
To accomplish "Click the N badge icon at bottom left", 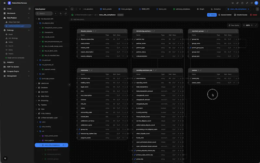I will (x=5, y=158).
